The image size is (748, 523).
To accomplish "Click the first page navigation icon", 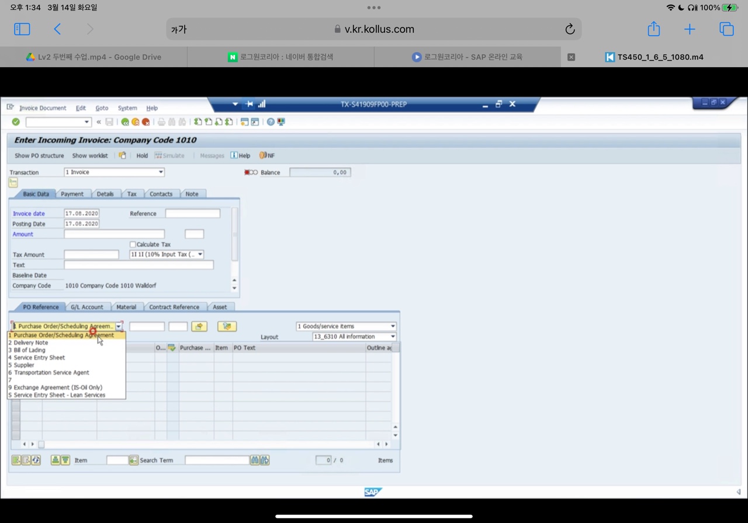I will [x=198, y=122].
